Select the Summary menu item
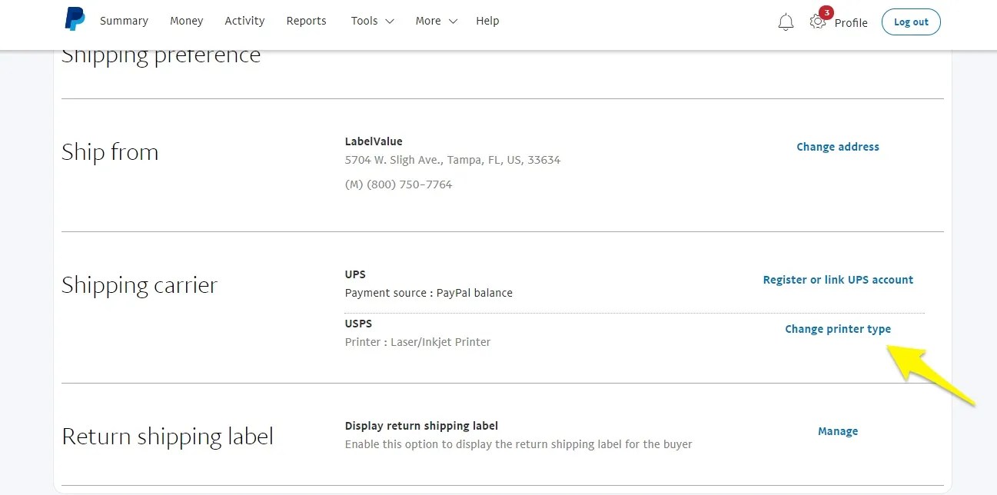This screenshot has width=997, height=495. point(124,21)
